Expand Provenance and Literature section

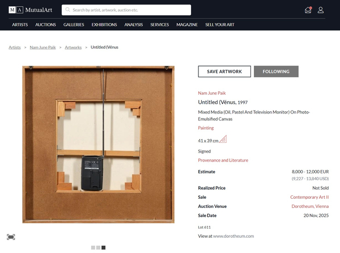(x=223, y=160)
